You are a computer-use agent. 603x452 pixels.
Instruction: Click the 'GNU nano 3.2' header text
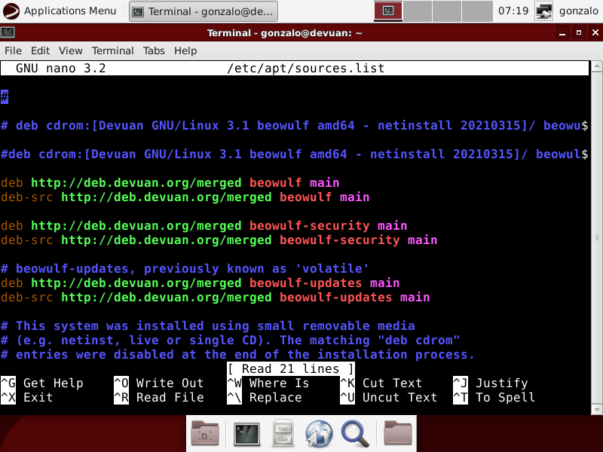point(61,69)
